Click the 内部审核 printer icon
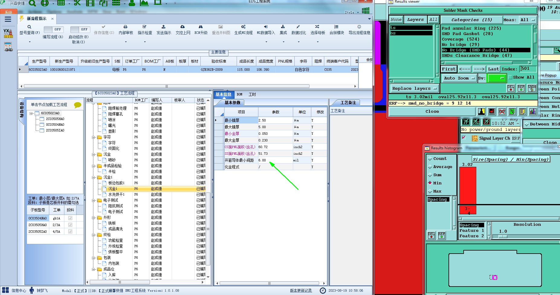This screenshot has width=560, height=295. [x=125, y=27]
